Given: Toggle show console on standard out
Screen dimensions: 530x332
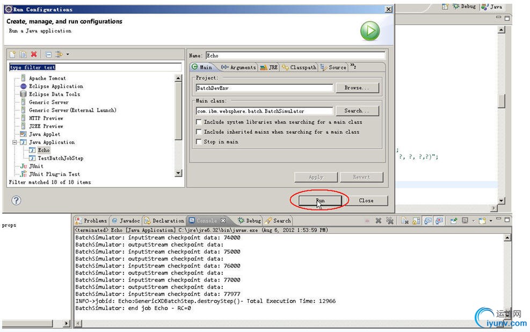Looking at the screenshot, I should pyautogui.click(x=427, y=221).
